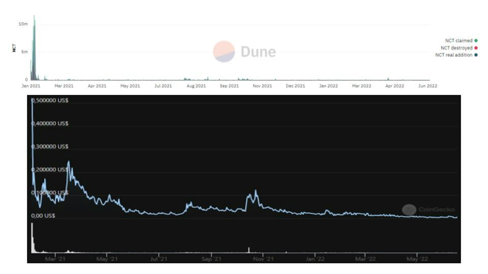The height and width of the screenshot is (274, 488).
Task: Click the green NCT claimed legend dot
Action: 476,41
